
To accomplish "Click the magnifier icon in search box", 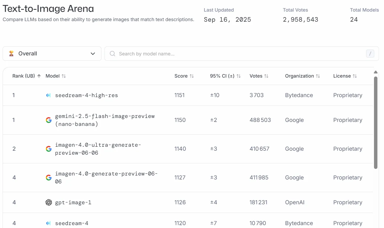I will (x=112, y=54).
